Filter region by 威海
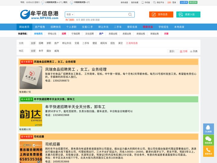Screen dimensions: 217x163 click(57, 51)
